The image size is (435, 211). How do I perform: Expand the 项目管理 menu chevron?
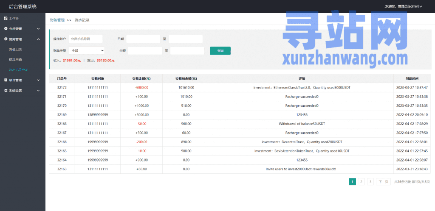click(38, 80)
